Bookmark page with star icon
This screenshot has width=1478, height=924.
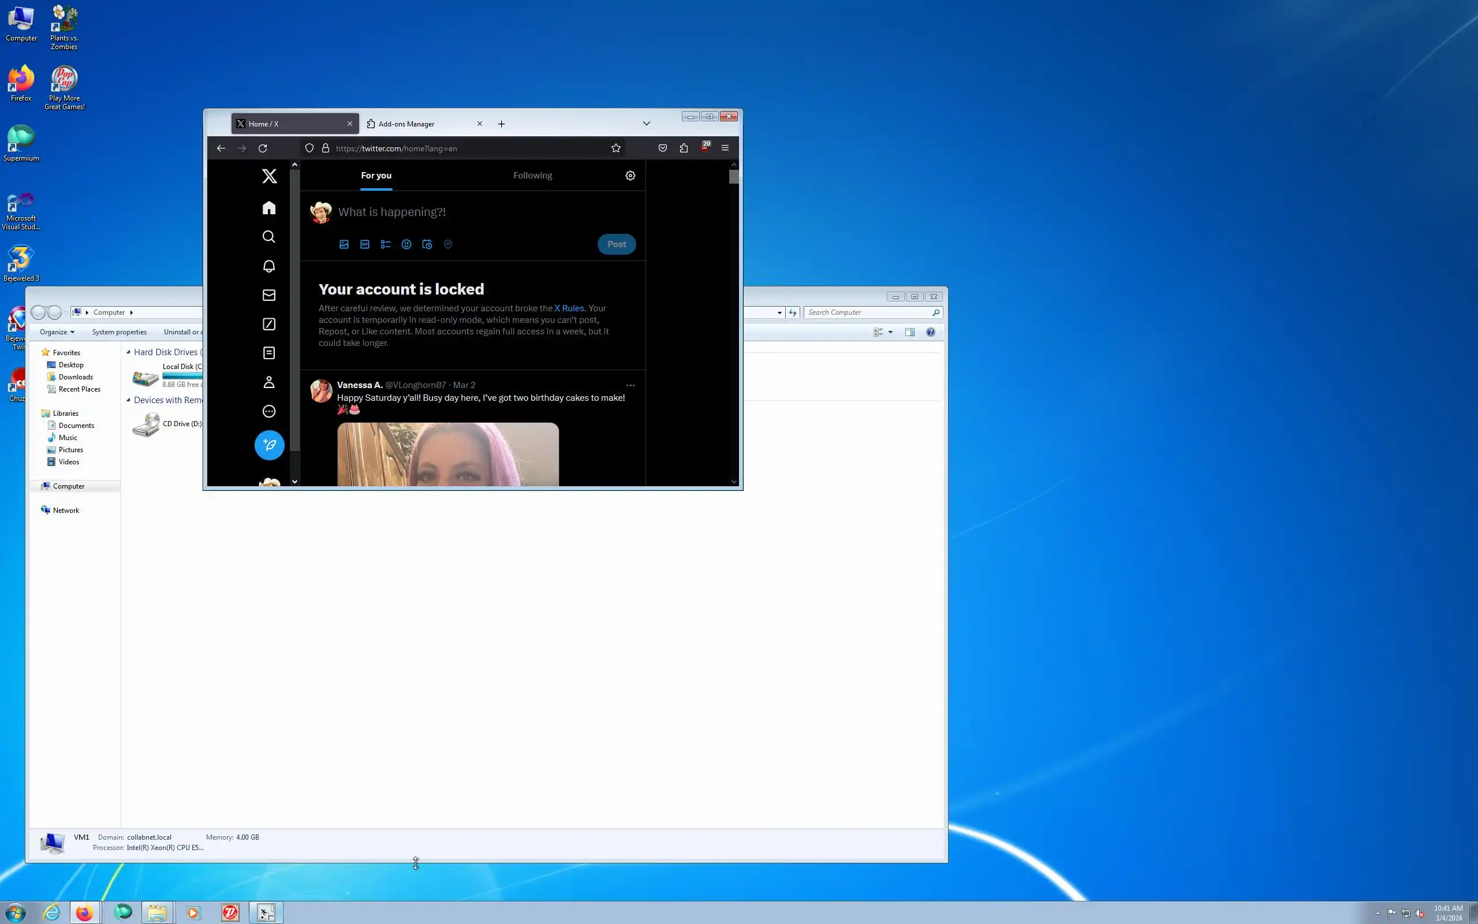pyautogui.click(x=615, y=148)
